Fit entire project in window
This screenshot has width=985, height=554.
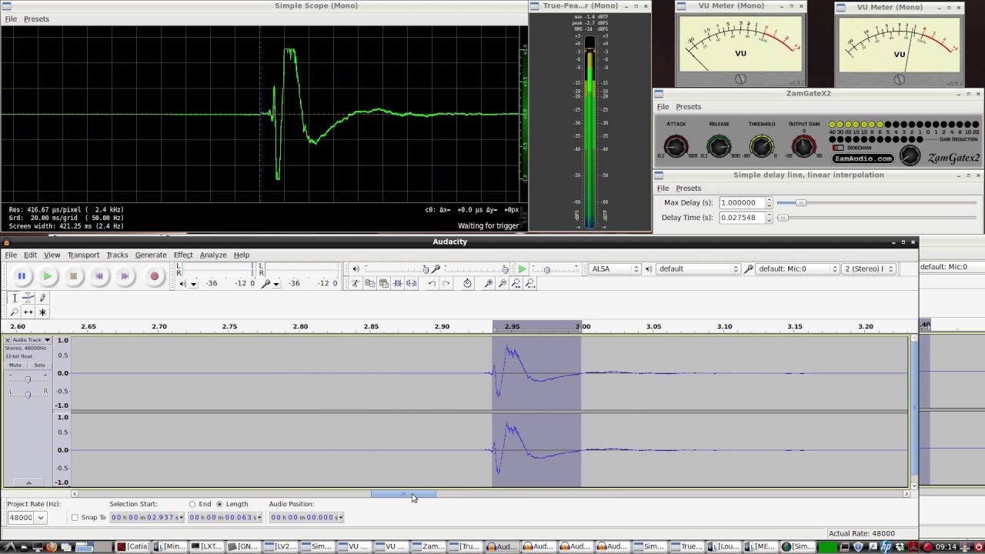(x=529, y=283)
